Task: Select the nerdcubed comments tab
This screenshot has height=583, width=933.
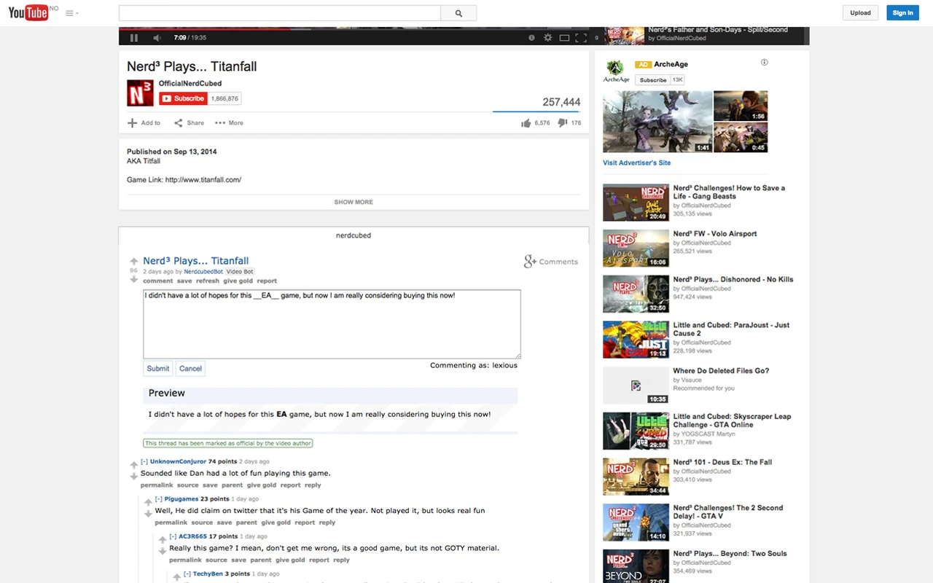Action: pos(354,235)
